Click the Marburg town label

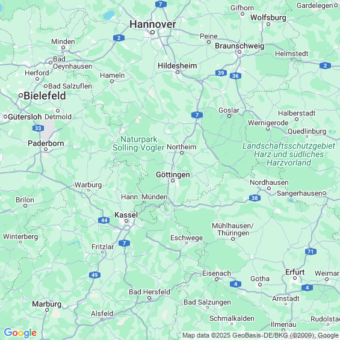point(46,304)
